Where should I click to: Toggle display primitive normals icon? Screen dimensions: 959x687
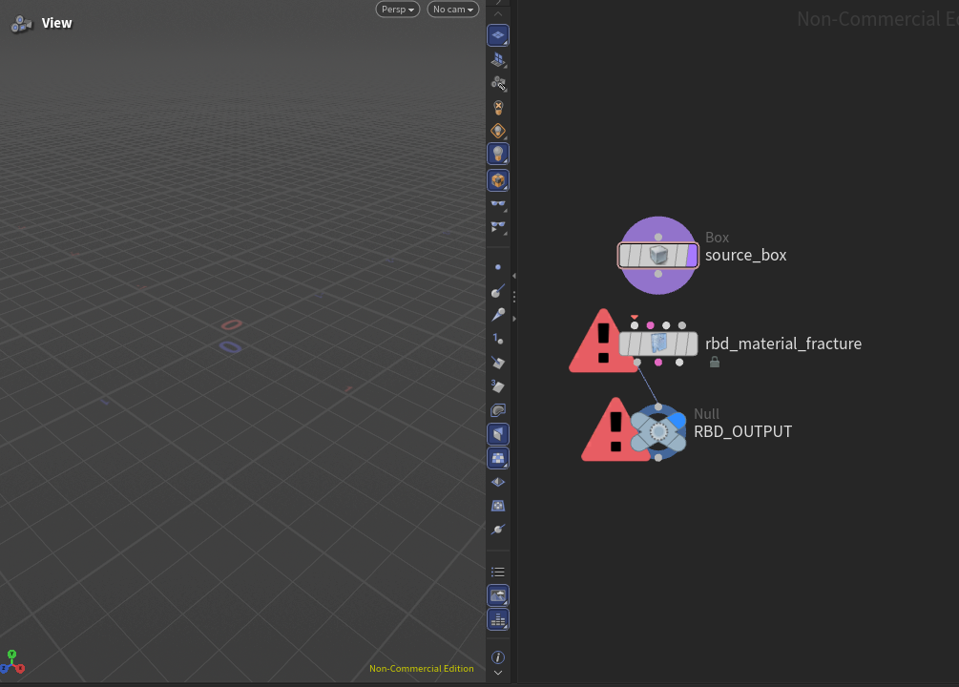coord(498,363)
